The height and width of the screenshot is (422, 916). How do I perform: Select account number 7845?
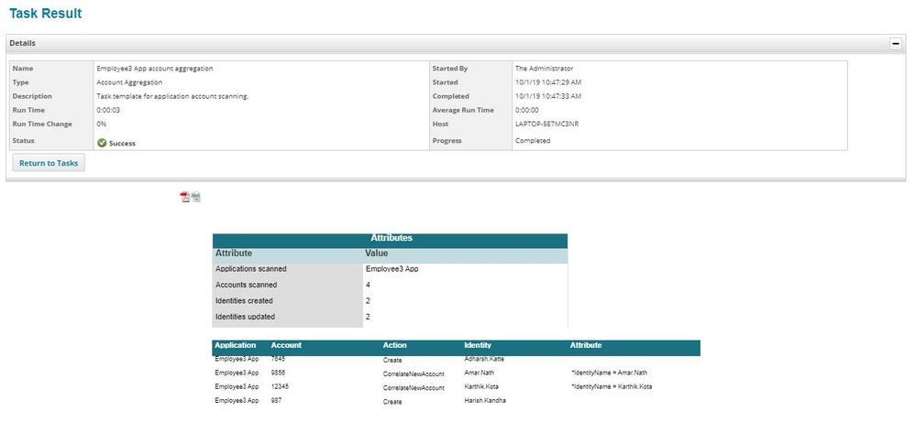coord(278,359)
